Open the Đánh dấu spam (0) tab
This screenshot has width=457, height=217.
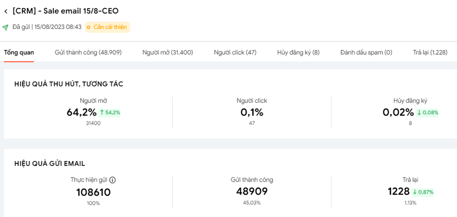[366, 53]
